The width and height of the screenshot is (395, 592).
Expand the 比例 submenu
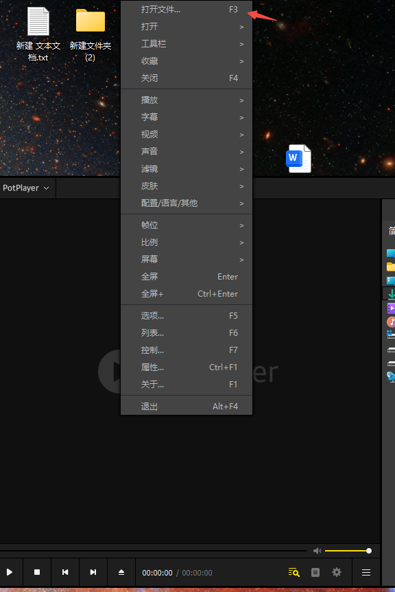click(x=187, y=242)
